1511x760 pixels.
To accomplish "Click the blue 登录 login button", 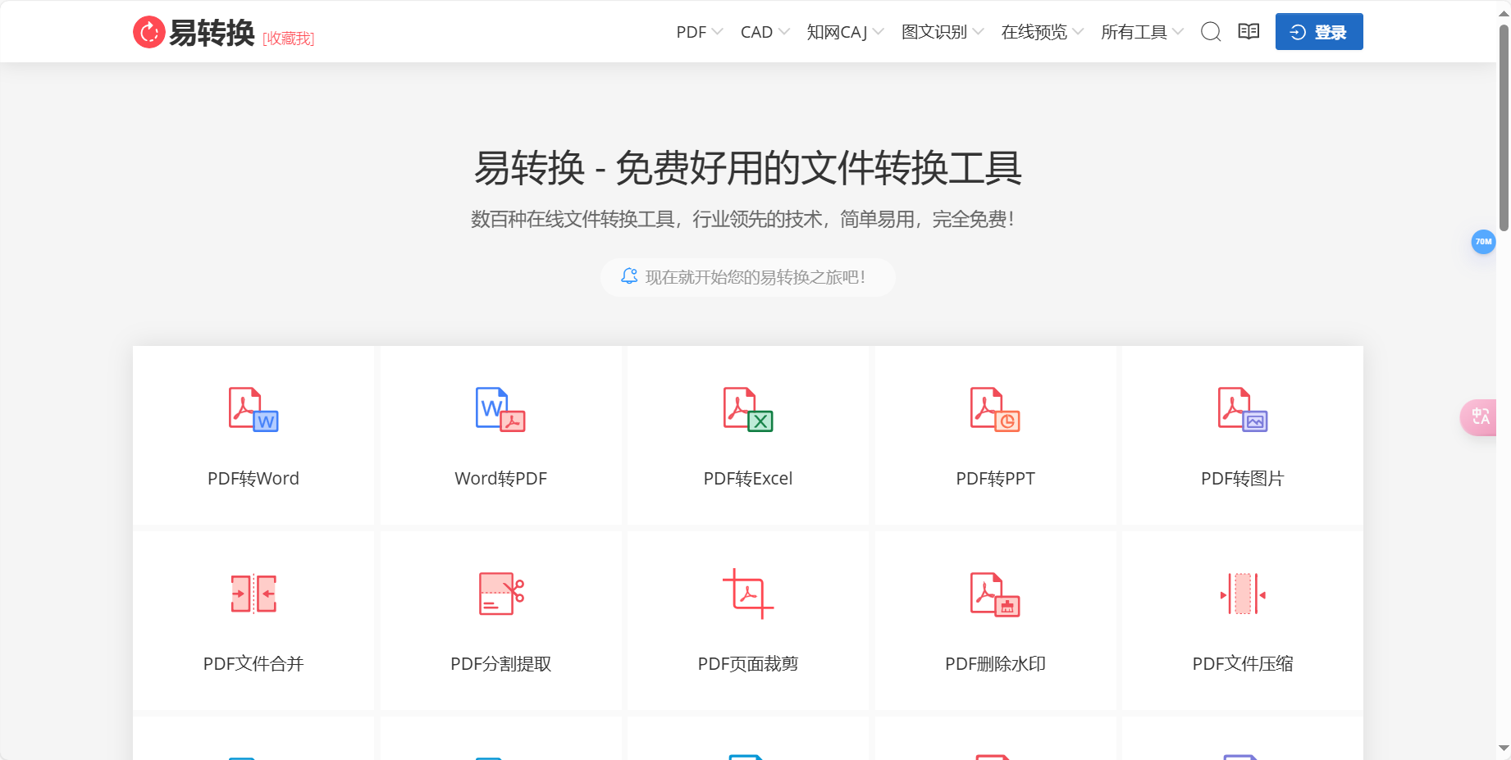I will pos(1318,32).
